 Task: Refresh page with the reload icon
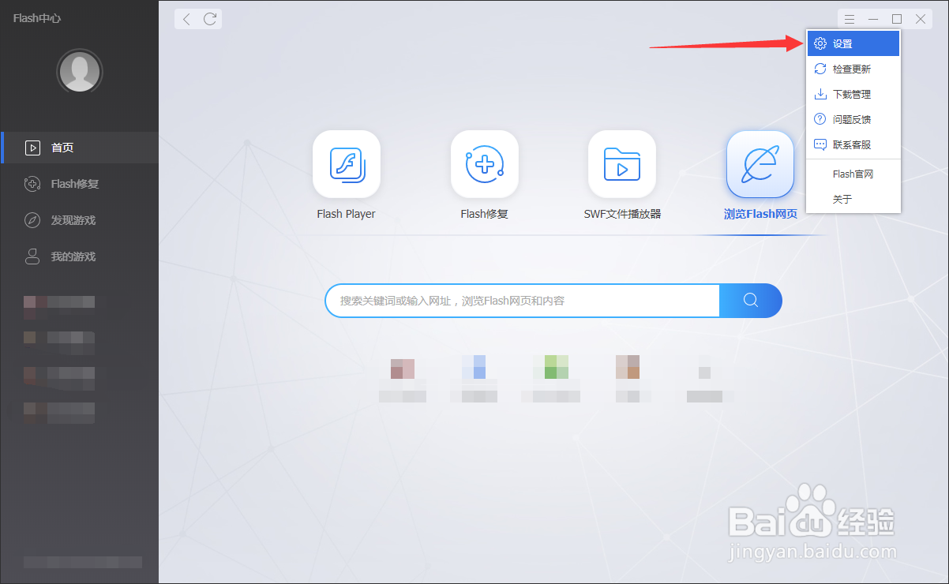(210, 19)
